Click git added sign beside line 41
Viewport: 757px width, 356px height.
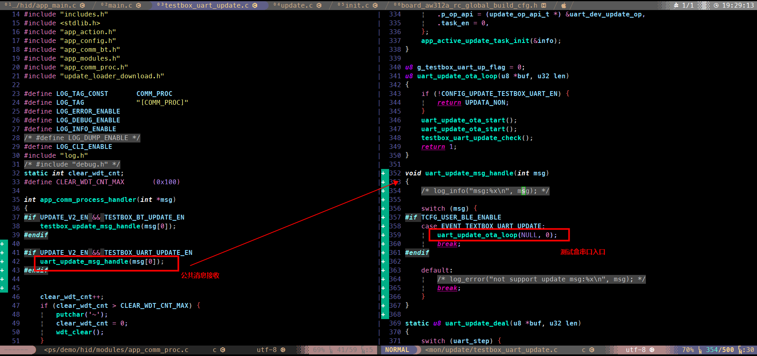point(2,253)
